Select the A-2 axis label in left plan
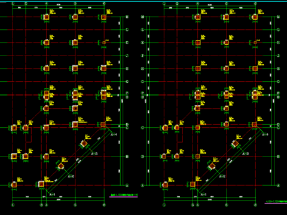This screenshot has height=215, width=287. click(x=71, y=176)
